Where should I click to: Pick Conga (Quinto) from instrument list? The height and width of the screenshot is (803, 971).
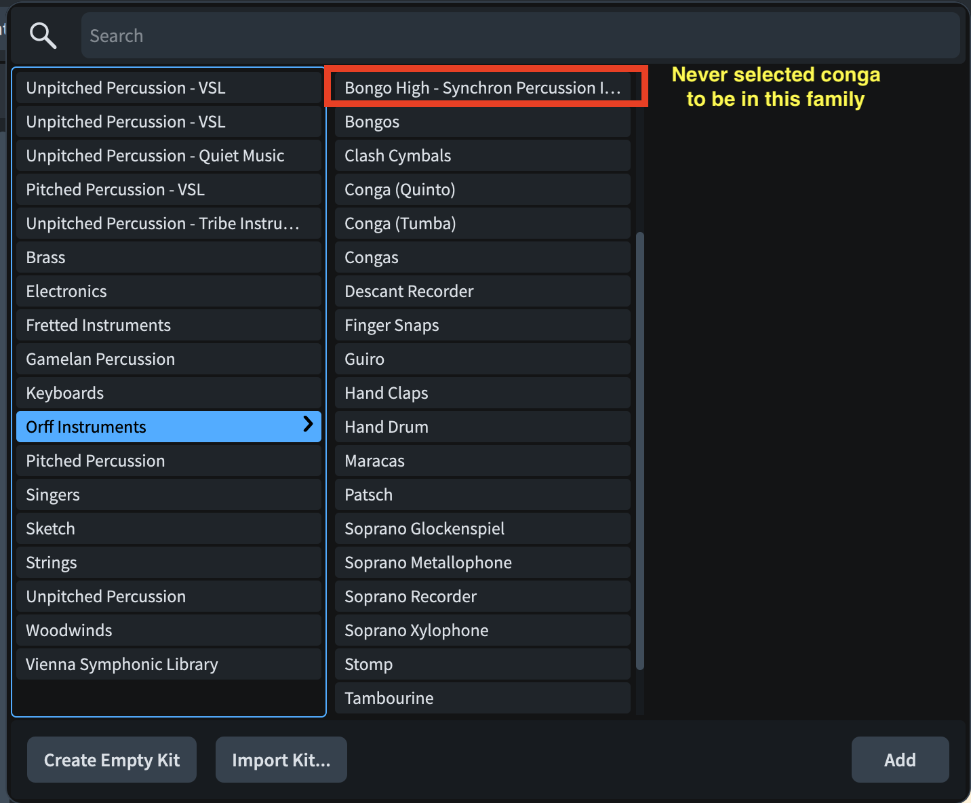click(481, 190)
